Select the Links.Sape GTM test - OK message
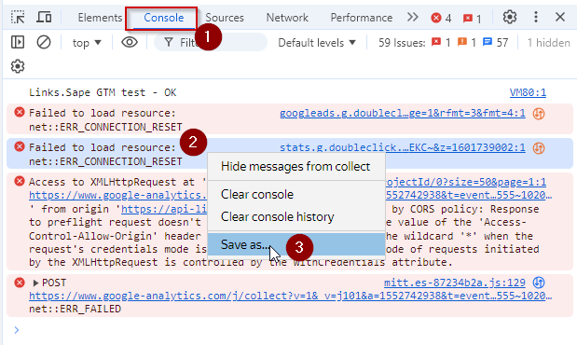Image resolution: width=577 pixels, height=345 pixels. click(103, 92)
